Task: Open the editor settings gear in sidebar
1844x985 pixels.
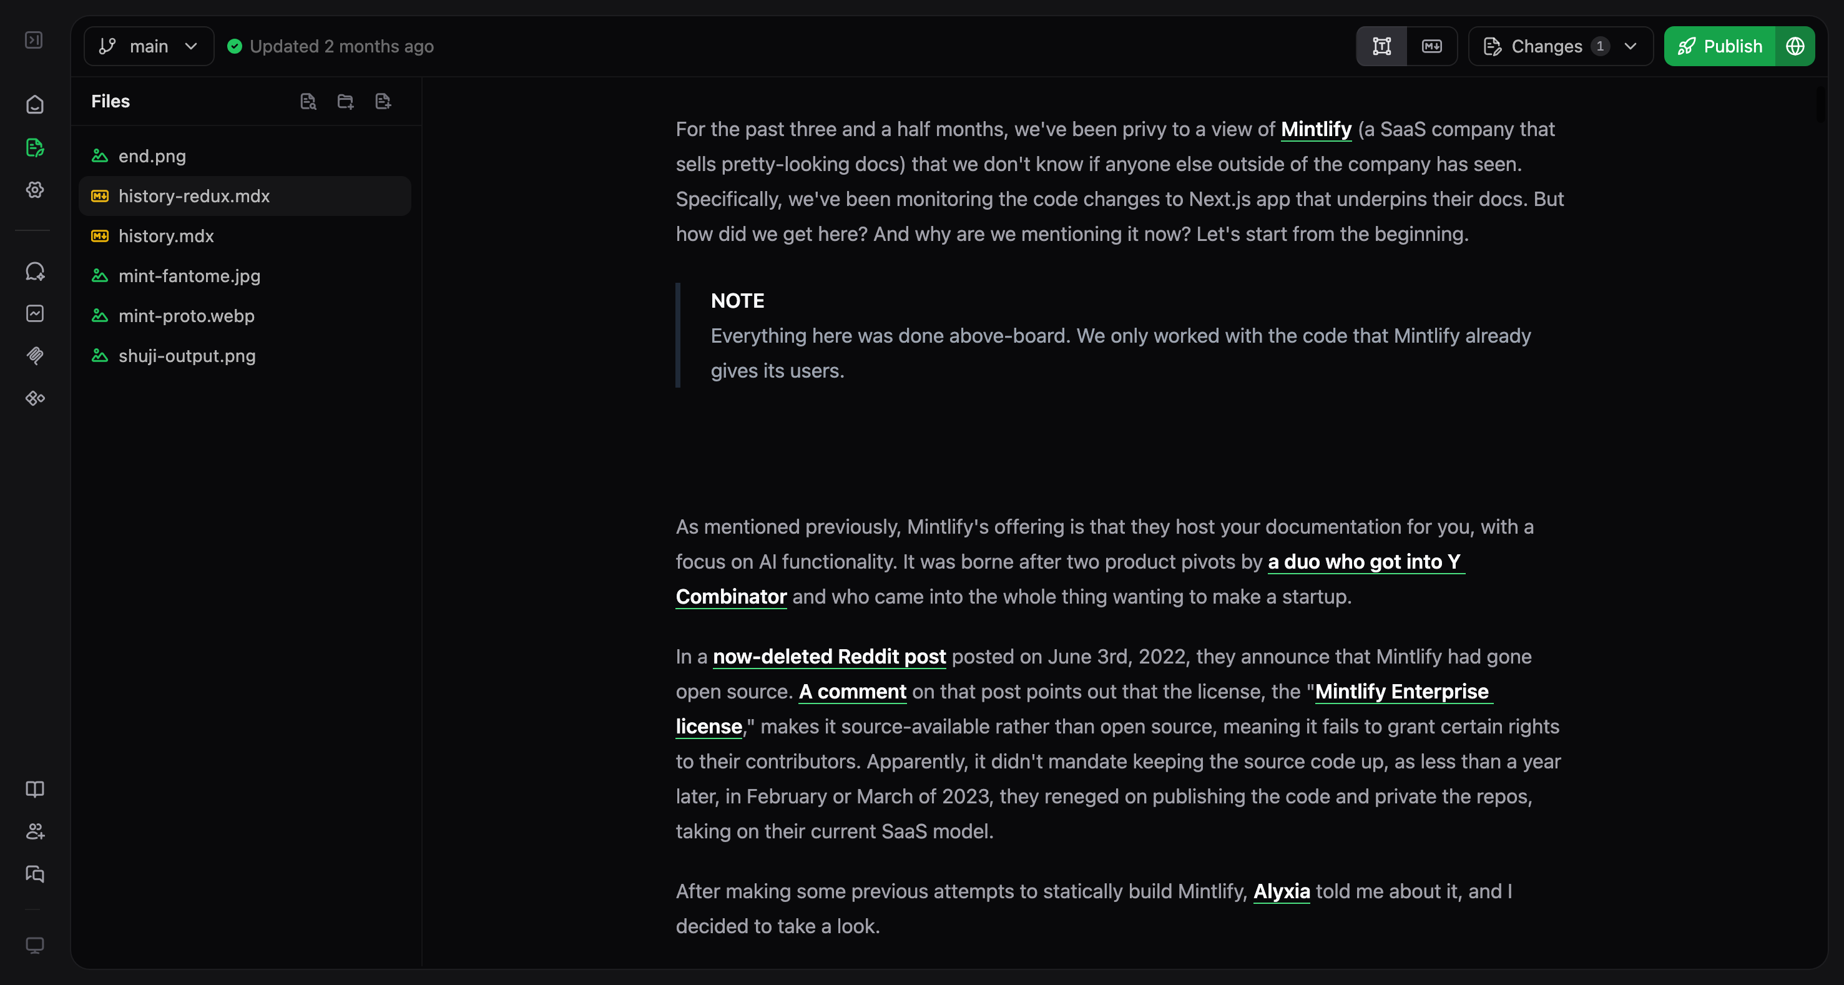Action: point(34,190)
